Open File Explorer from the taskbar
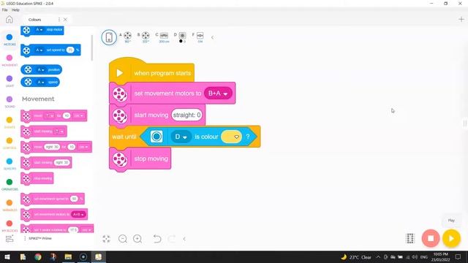This screenshot has width=468, height=263. (x=68, y=256)
